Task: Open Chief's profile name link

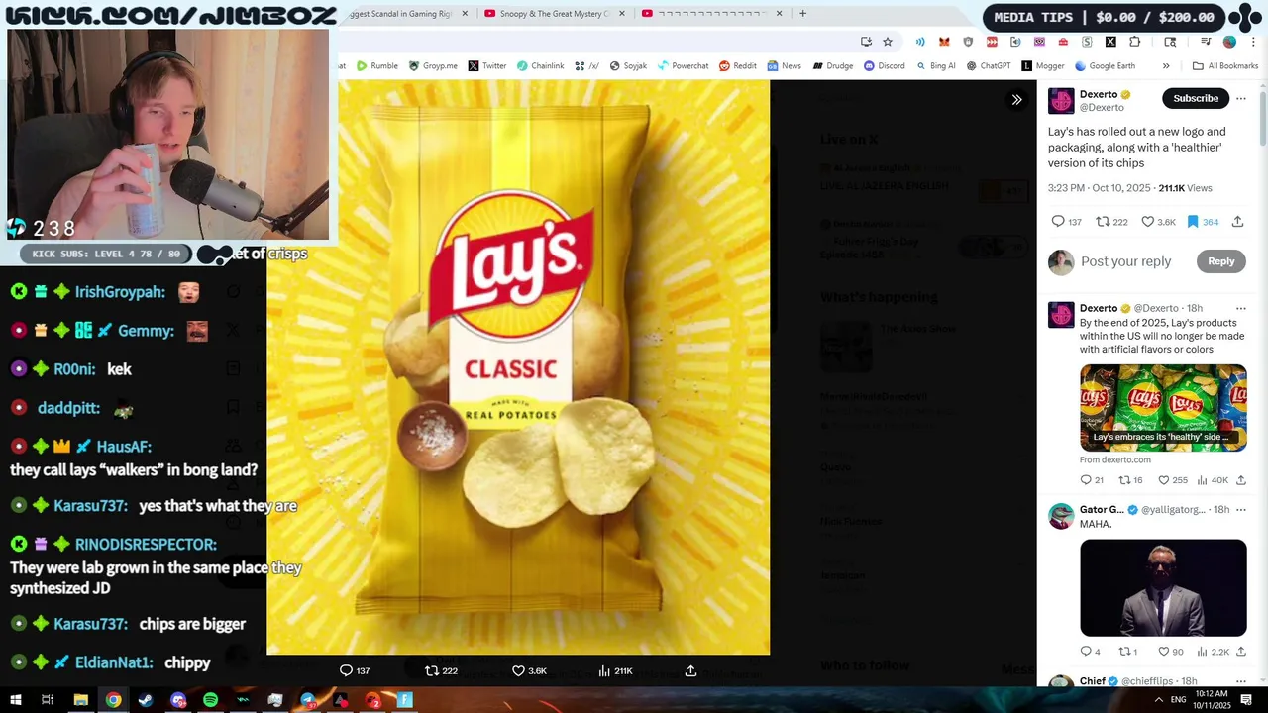Action: coord(1093,681)
